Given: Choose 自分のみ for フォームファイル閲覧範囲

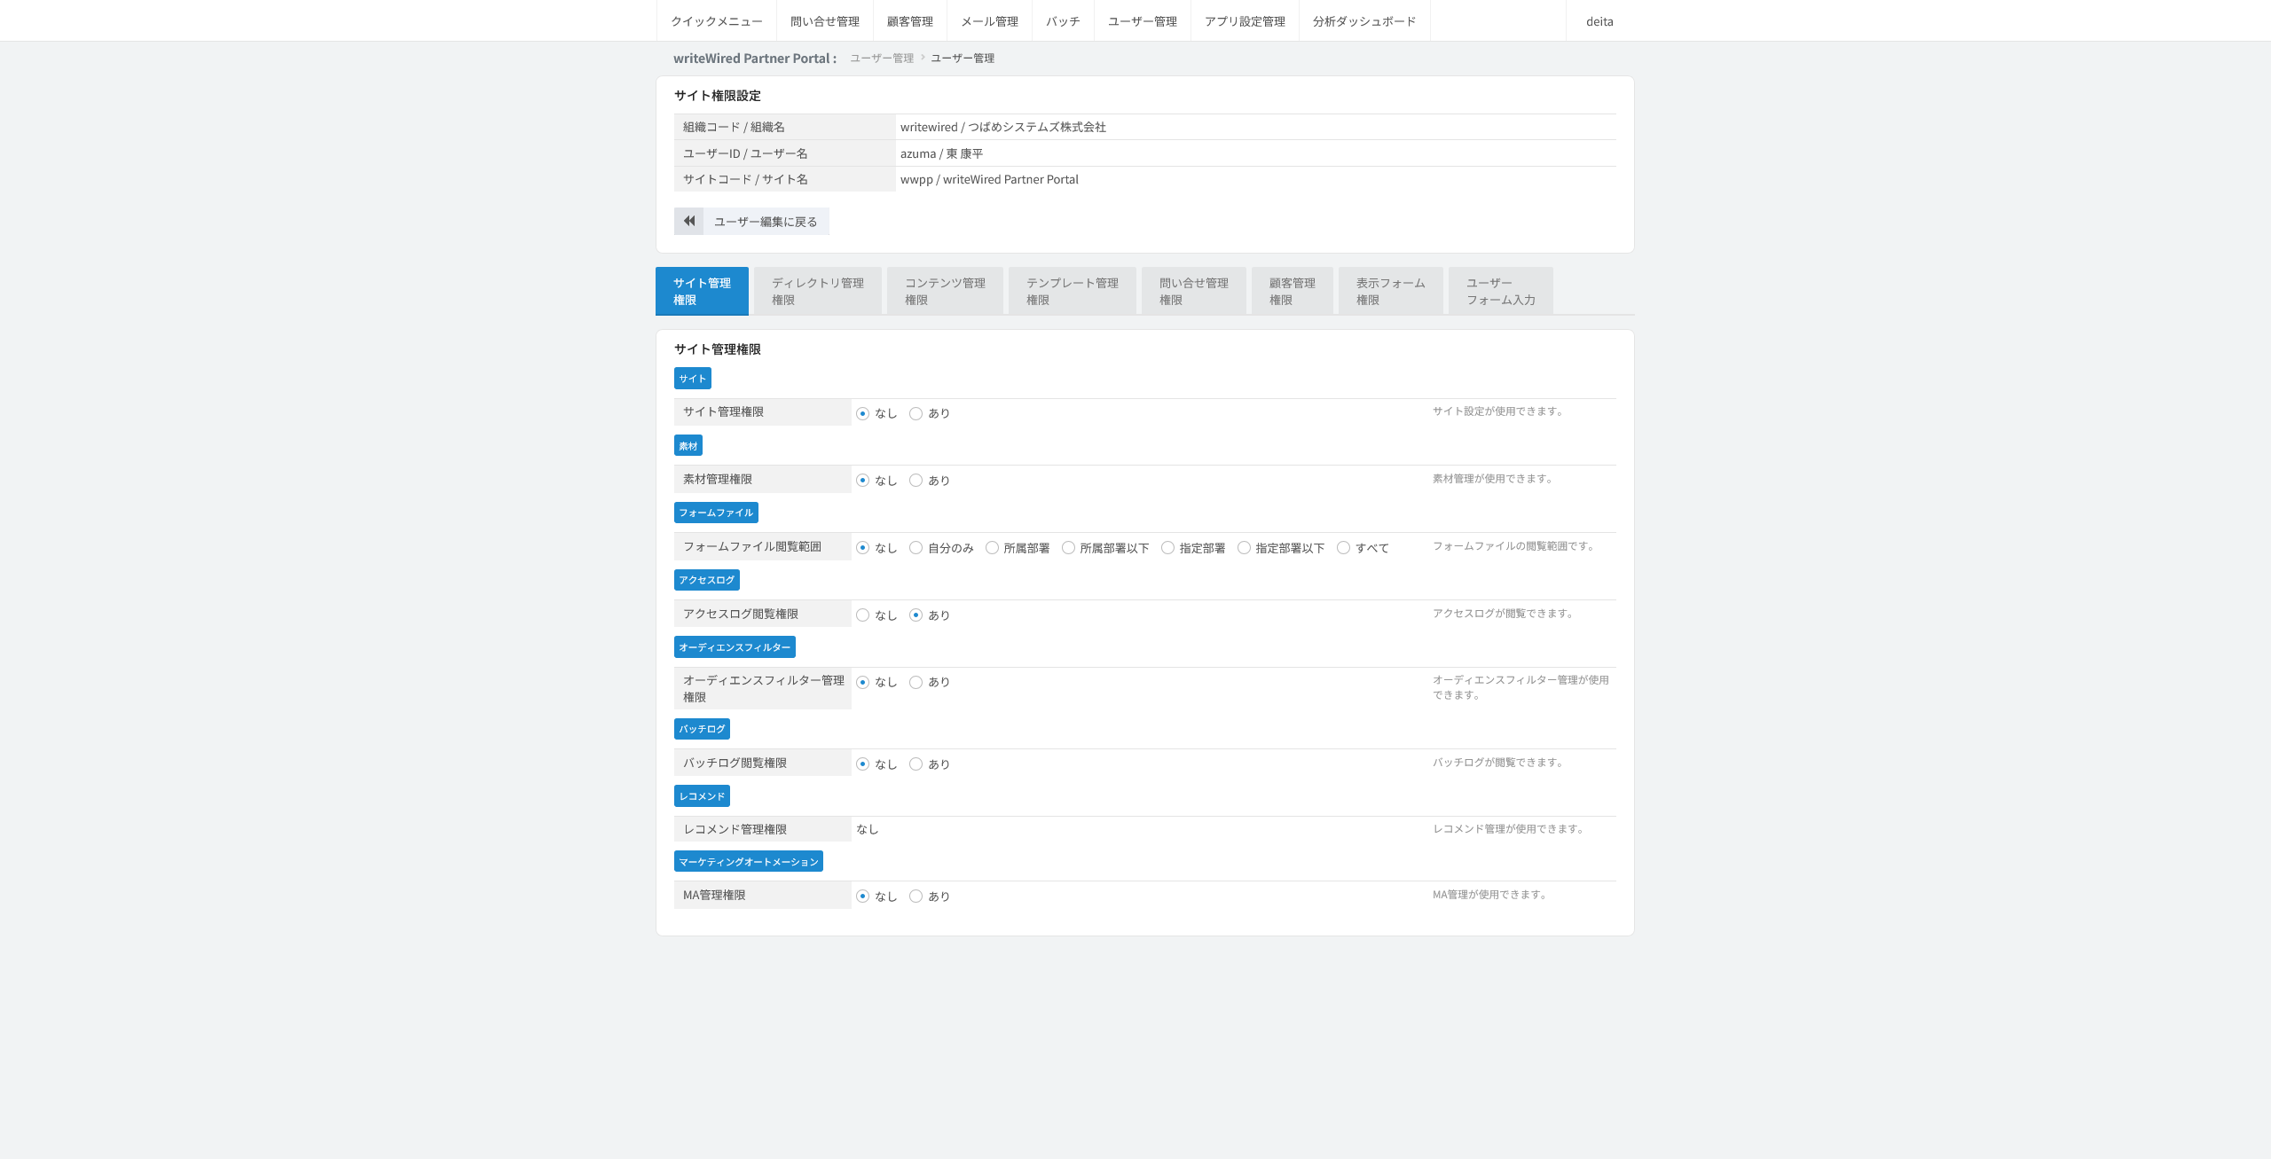Looking at the screenshot, I should coord(915,548).
